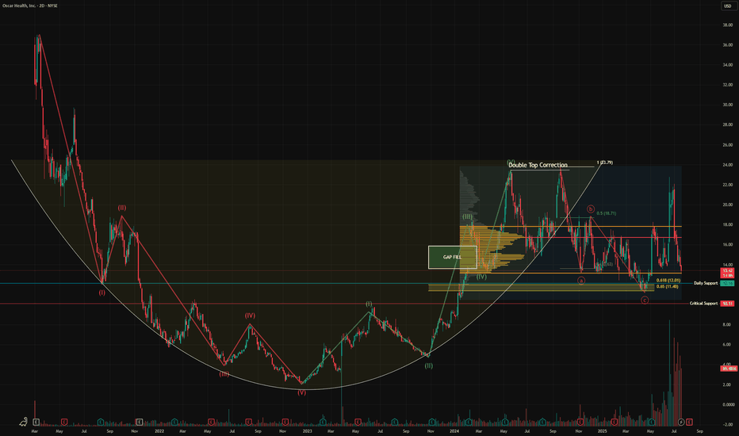Click the 1 (23.79) Fibonacci label
The height and width of the screenshot is (436, 739).
tap(605, 163)
